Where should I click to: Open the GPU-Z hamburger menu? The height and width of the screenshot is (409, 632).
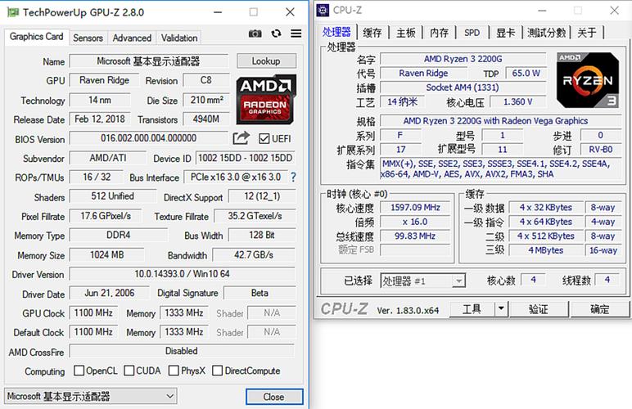point(296,34)
